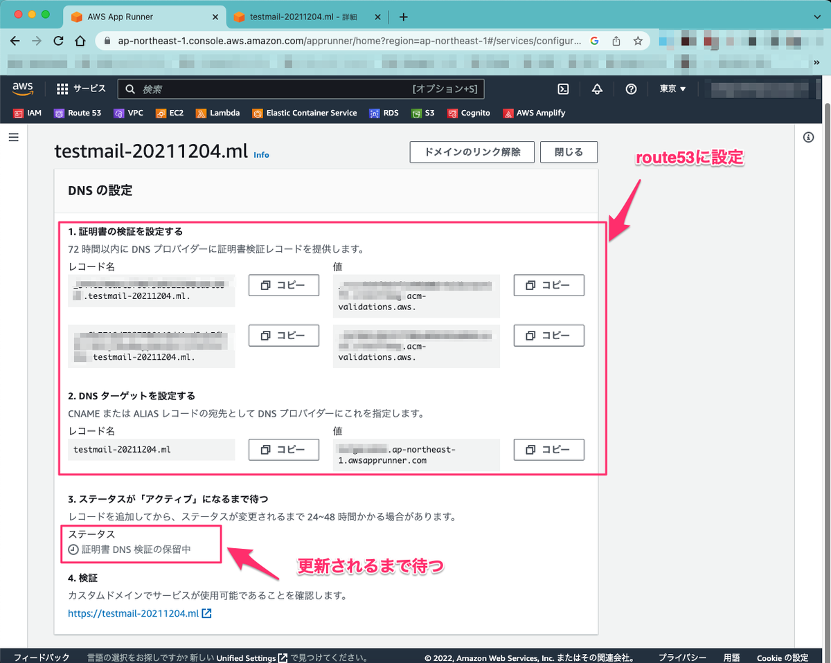The width and height of the screenshot is (831, 663).
Task: Open a new browser tab
Action: tap(404, 17)
